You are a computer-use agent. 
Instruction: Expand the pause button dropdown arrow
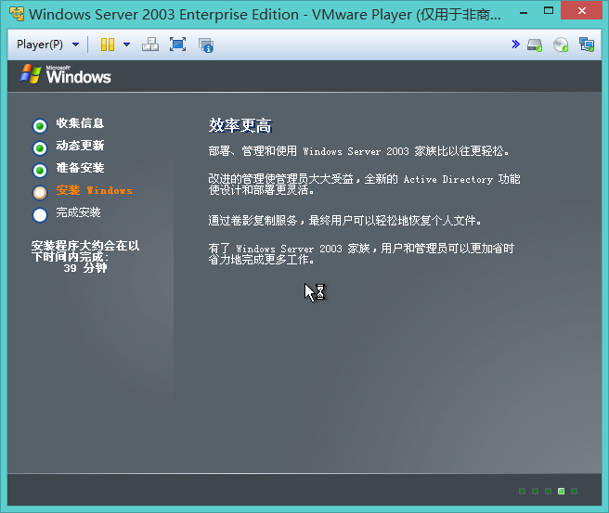click(126, 45)
